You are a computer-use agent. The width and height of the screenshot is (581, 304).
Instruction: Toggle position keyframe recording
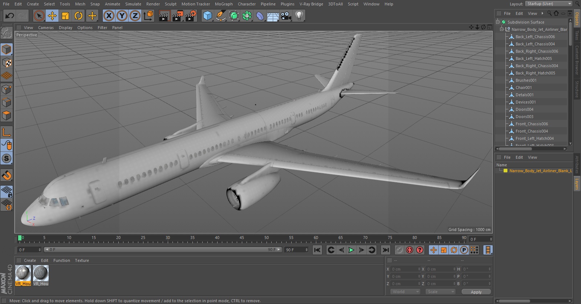[x=434, y=250]
